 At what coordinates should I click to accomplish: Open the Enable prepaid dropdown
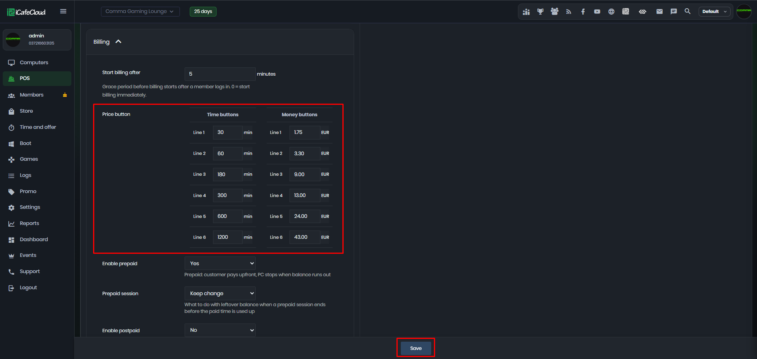(220, 263)
